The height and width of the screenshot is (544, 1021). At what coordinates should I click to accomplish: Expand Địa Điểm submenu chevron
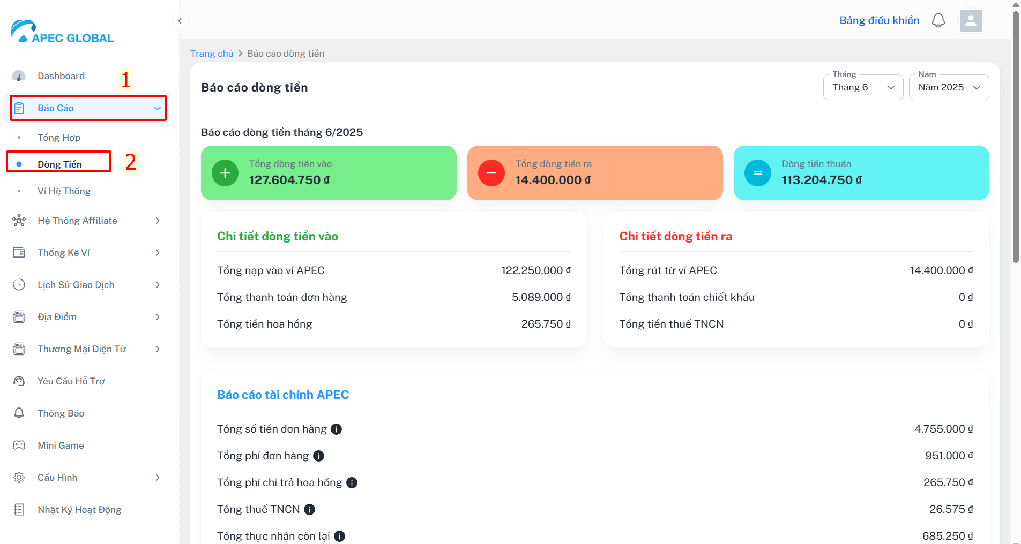point(158,317)
